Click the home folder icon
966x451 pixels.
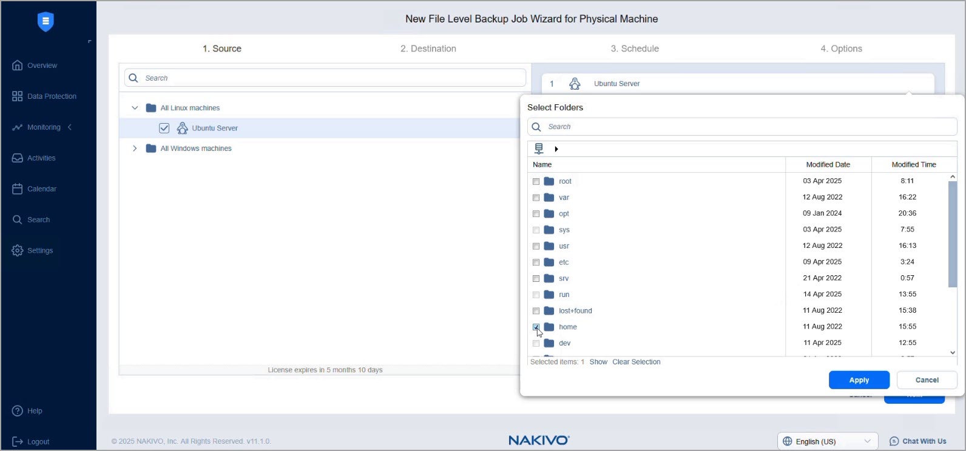click(x=549, y=327)
